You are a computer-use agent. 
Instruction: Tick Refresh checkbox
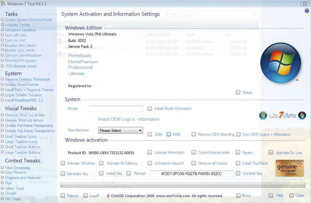point(128,173)
